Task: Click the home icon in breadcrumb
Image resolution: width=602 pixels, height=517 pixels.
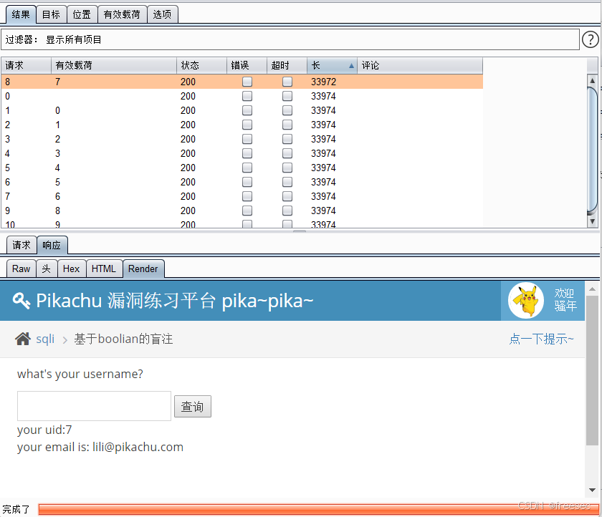Action: pyautogui.click(x=23, y=339)
